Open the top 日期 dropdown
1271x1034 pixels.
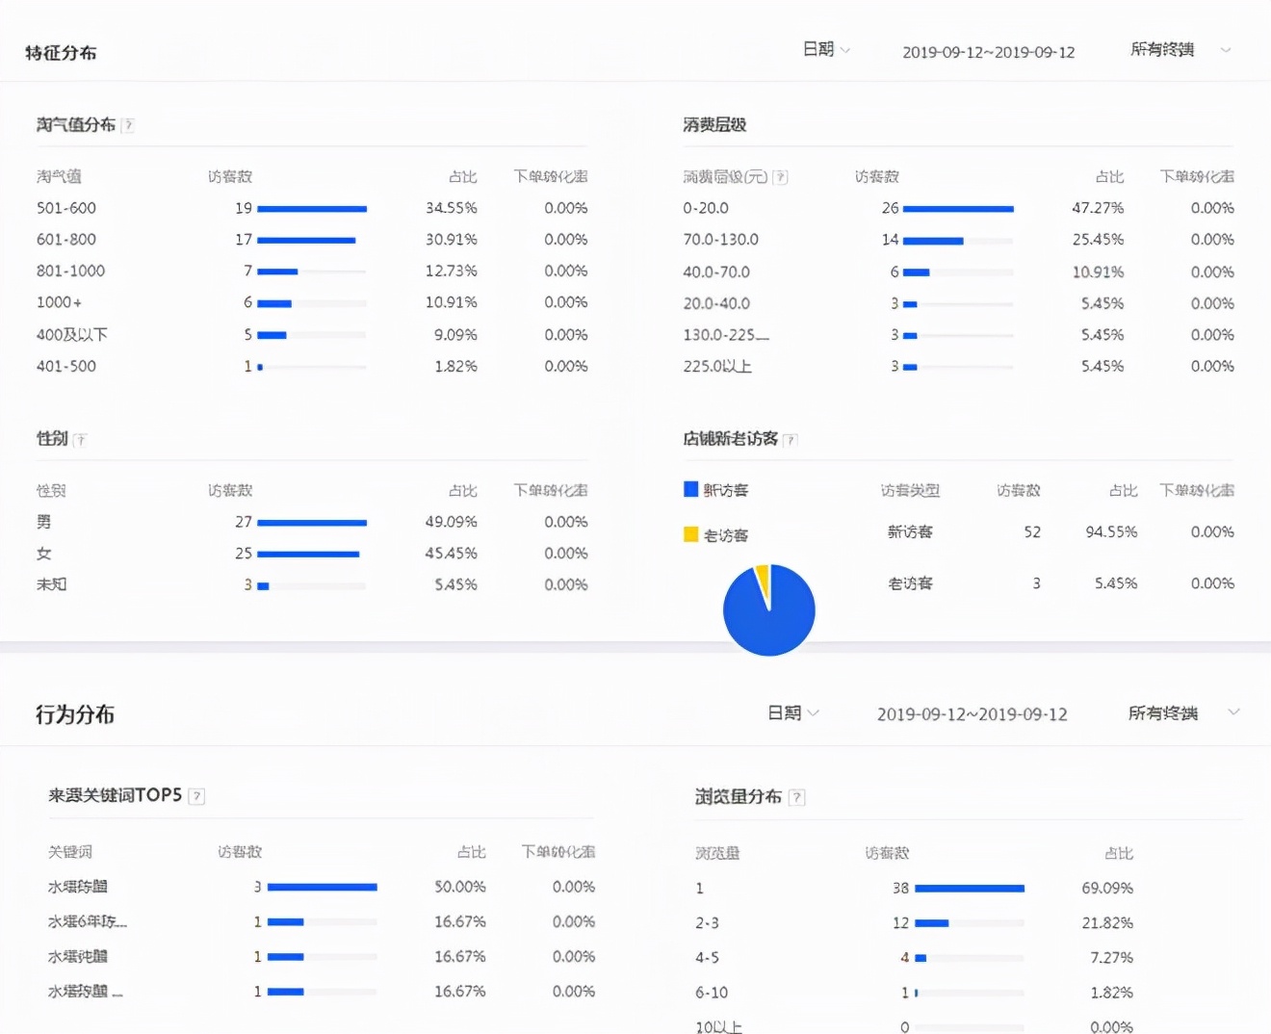826,50
